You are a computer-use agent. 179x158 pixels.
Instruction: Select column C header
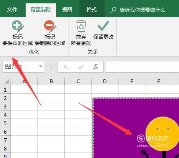tap(78, 81)
